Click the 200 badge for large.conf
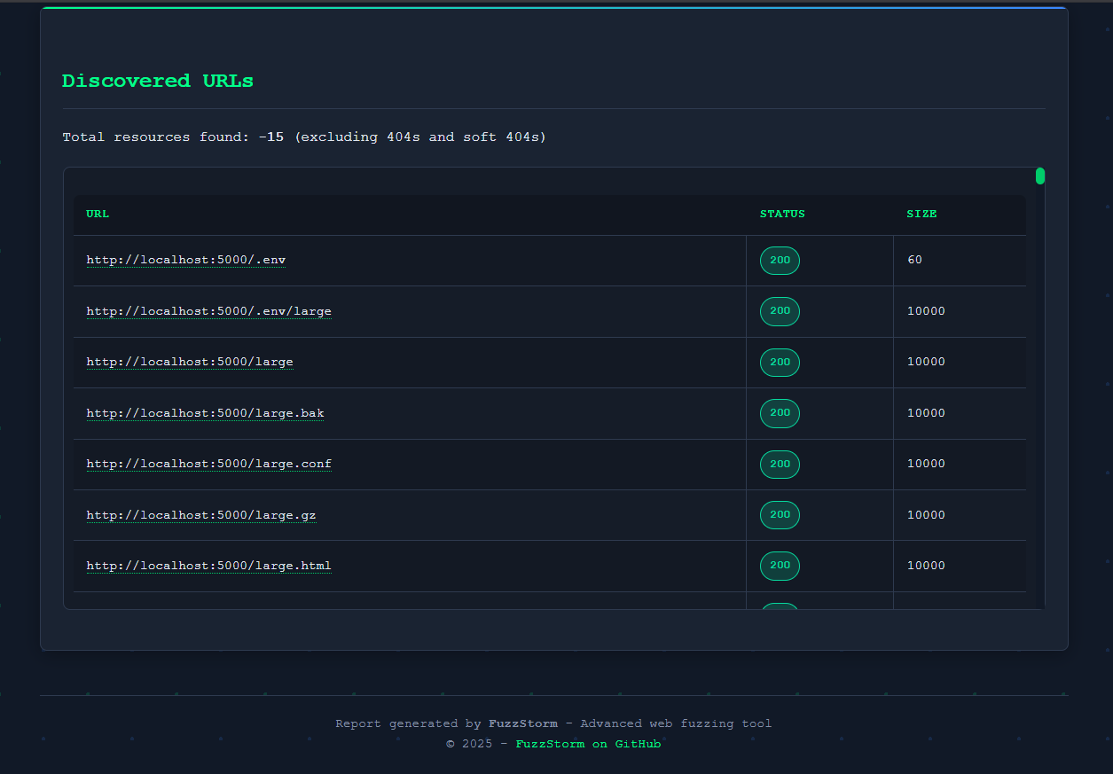This screenshot has width=1113, height=774. (x=780, y=465)
